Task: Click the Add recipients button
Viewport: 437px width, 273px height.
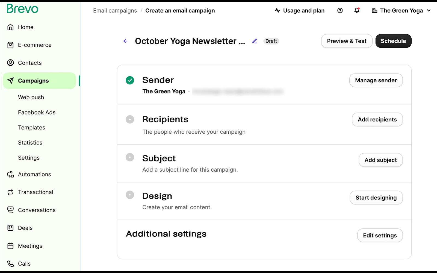Action: click(377, 119)
